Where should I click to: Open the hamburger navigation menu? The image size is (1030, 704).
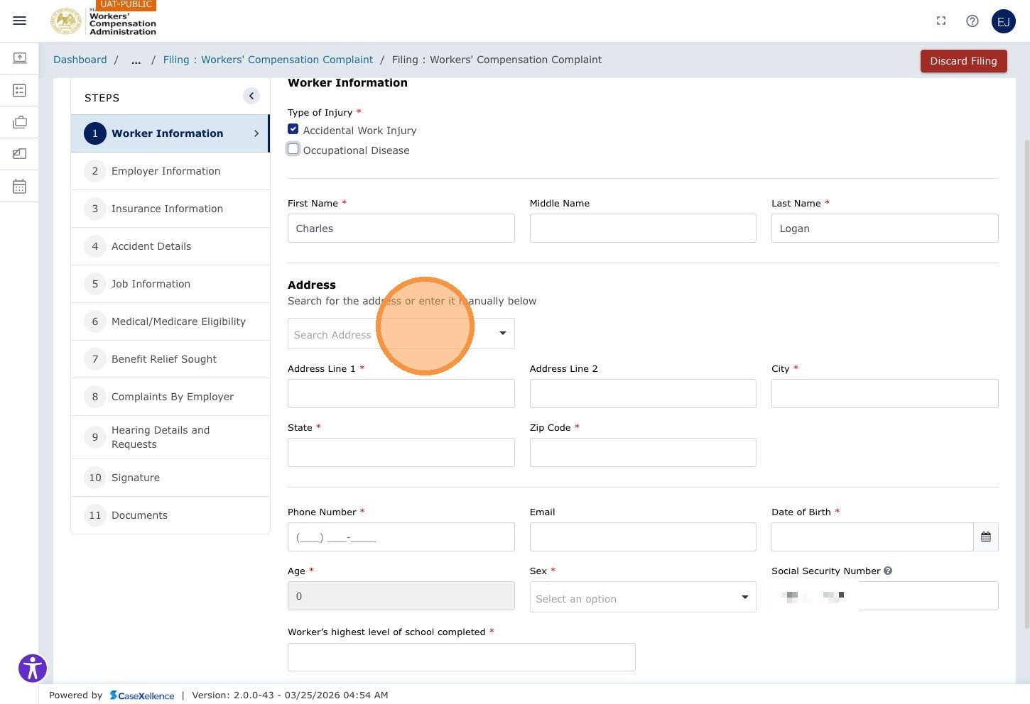click(x=19, y=21)
